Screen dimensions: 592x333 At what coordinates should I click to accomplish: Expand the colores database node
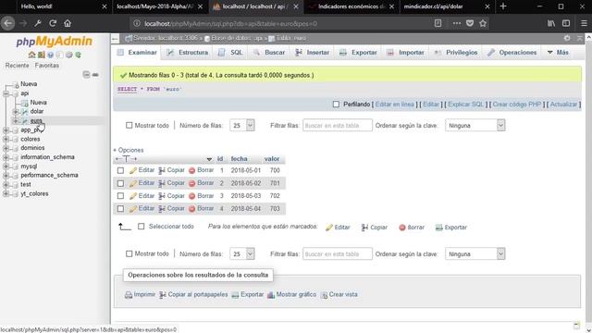coord(6,139)
